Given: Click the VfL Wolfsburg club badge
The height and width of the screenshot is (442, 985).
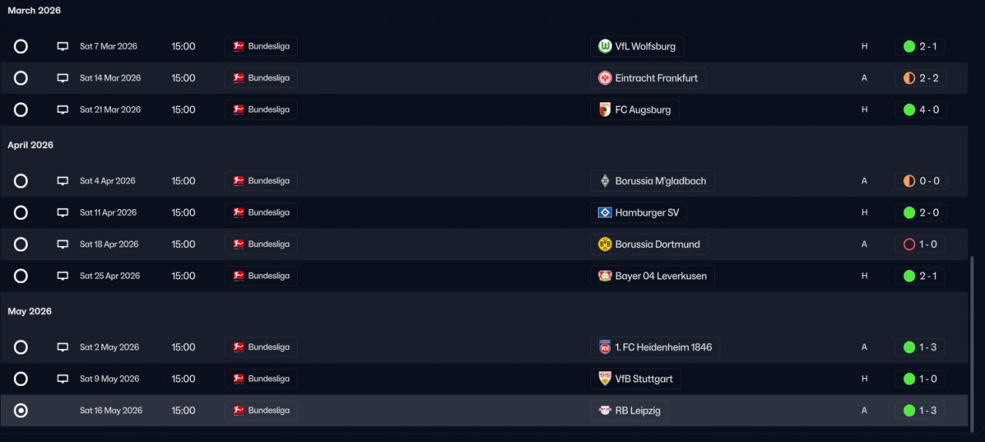Looking at the screenshot, I should click(605, 46).
